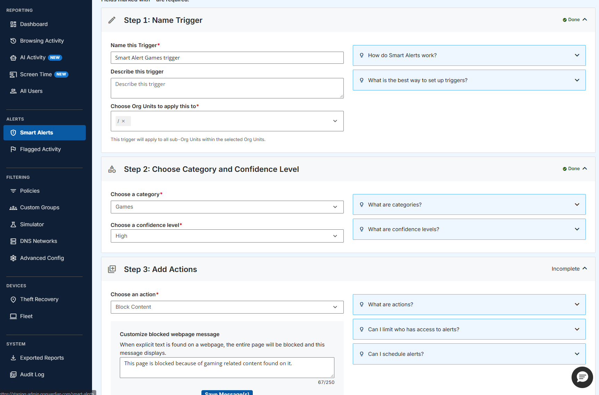Viewport: 599px width, 395px height.
Task: Click the Theft Recovery location icon
Action: (13, 299)
